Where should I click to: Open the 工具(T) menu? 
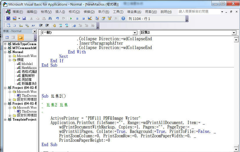118,12
